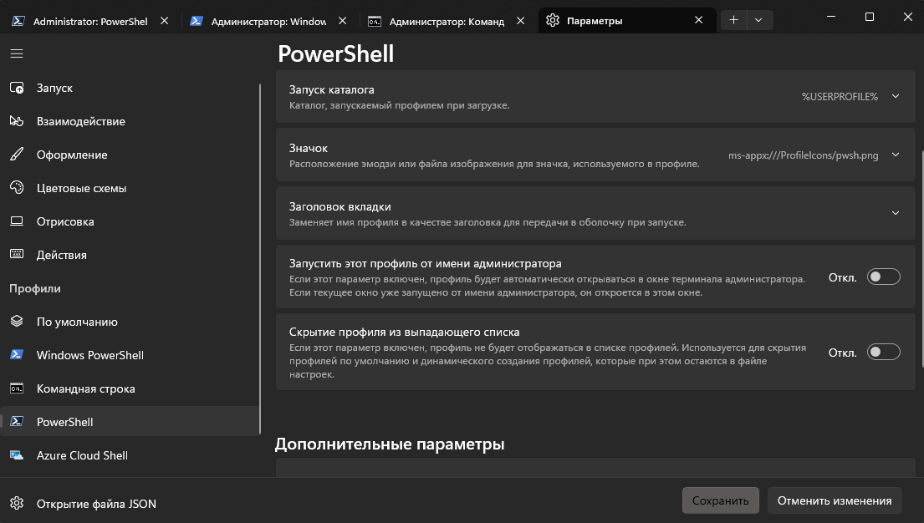Click cmd icon on Командная строка tab
Screen dimensions: 924x523
point(374,21)
